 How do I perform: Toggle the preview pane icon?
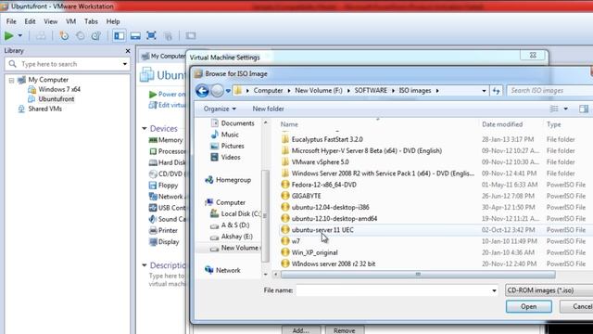tap(584, 109)
